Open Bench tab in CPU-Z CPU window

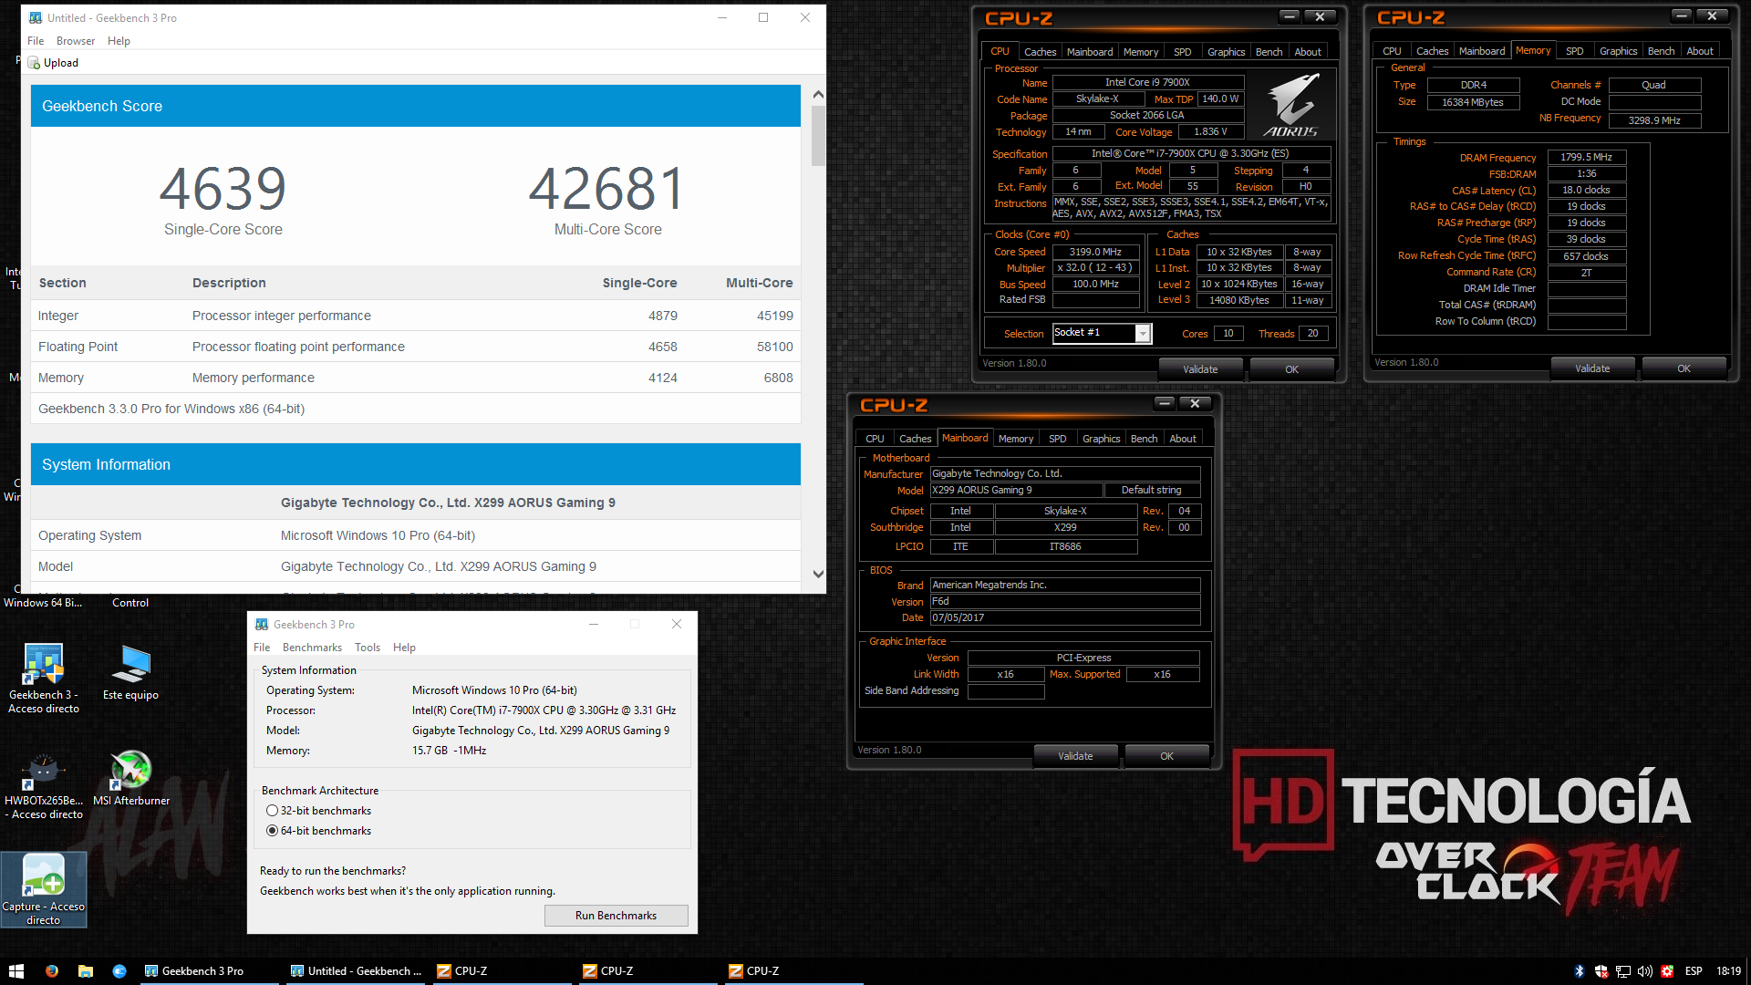[x=1269, y=52]
